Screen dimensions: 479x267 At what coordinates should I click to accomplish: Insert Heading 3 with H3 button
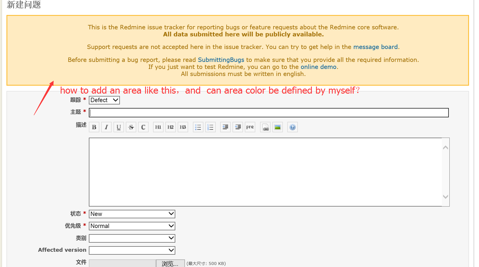tap(183, 127)
